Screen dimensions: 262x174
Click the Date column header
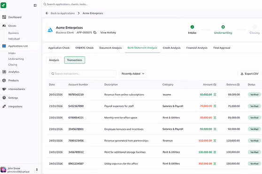pos(52,85)
